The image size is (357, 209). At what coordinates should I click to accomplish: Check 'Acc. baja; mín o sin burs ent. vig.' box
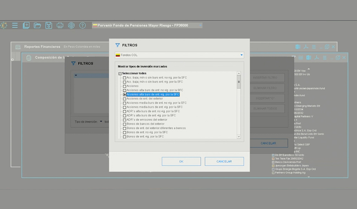pyautogui.click(x=125, y=82)
